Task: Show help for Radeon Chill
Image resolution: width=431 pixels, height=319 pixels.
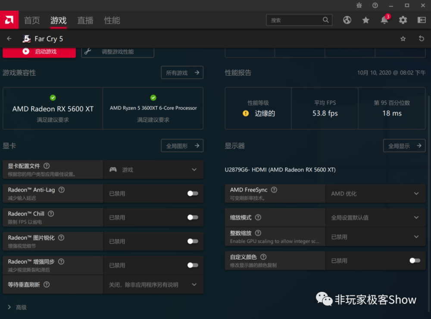Action: tap(51, 214)
